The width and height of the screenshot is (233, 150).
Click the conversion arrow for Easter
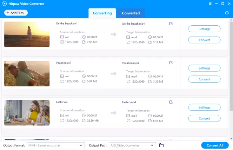(114, 113)
